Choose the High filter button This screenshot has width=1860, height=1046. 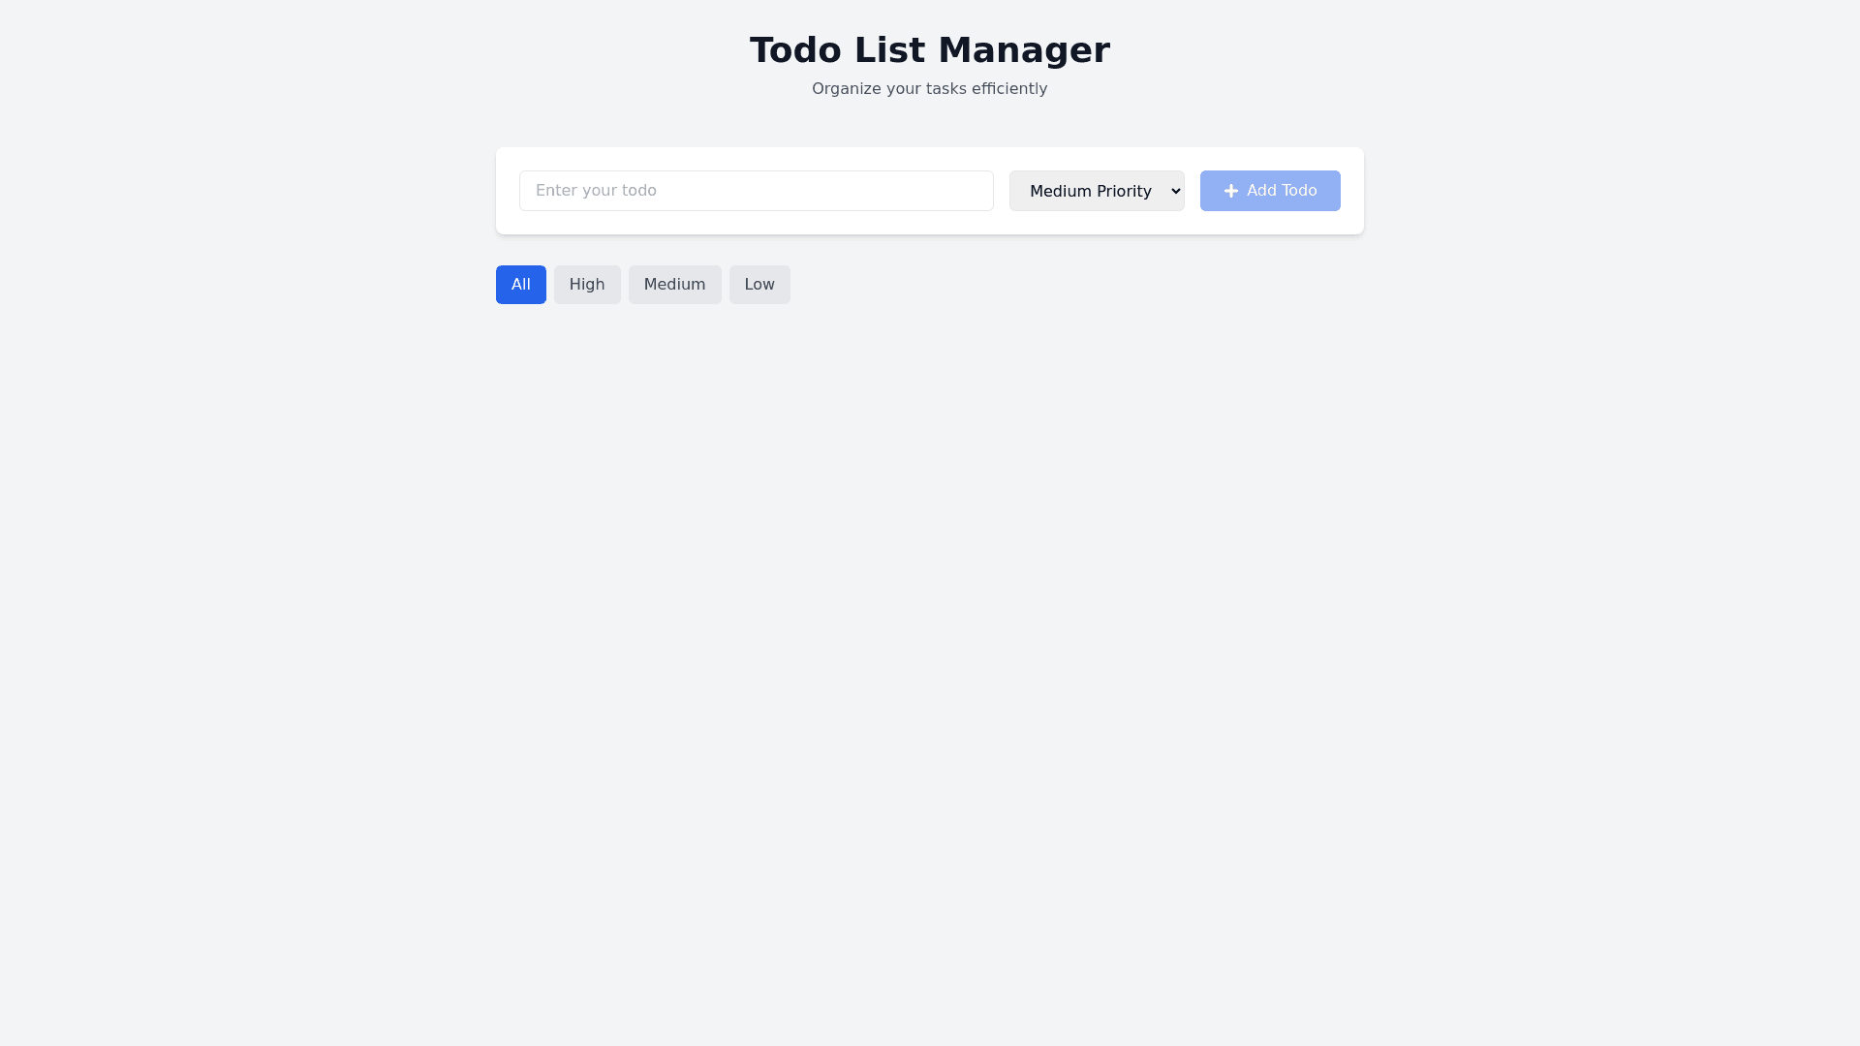click(587, 285)
